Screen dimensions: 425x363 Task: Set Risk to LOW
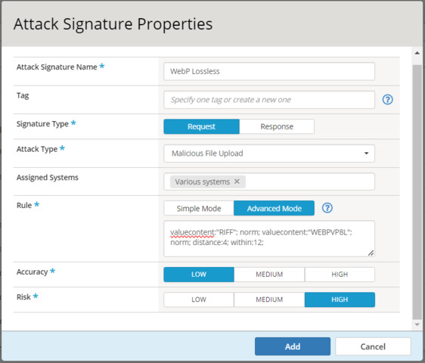199,299
